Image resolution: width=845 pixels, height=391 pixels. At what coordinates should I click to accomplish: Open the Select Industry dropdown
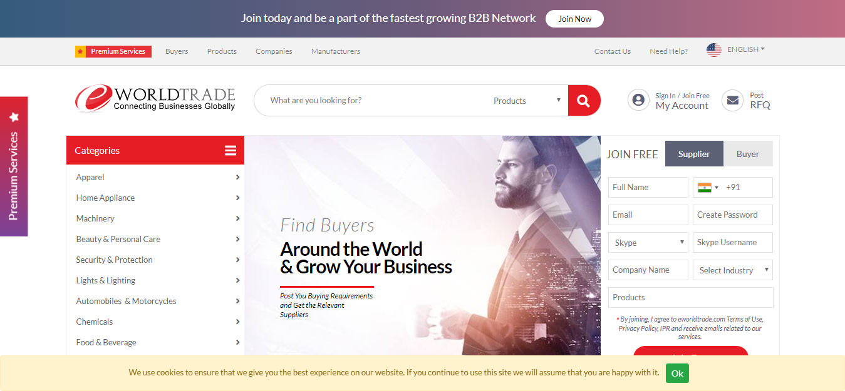(x=732, y=270)
